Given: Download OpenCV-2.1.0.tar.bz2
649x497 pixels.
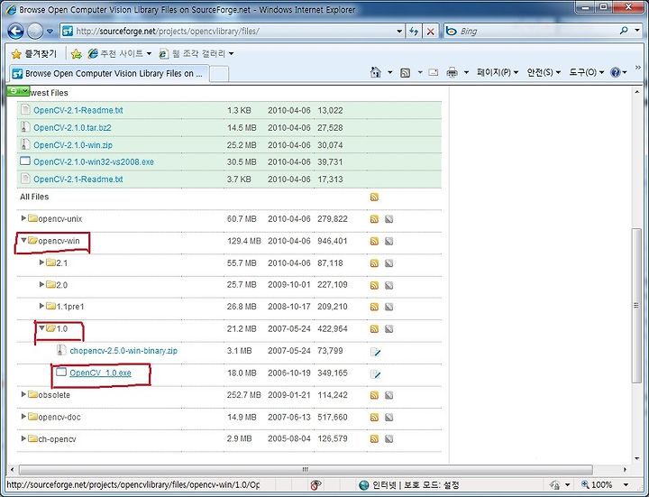Looking at the screenshot, I should 72,127.
